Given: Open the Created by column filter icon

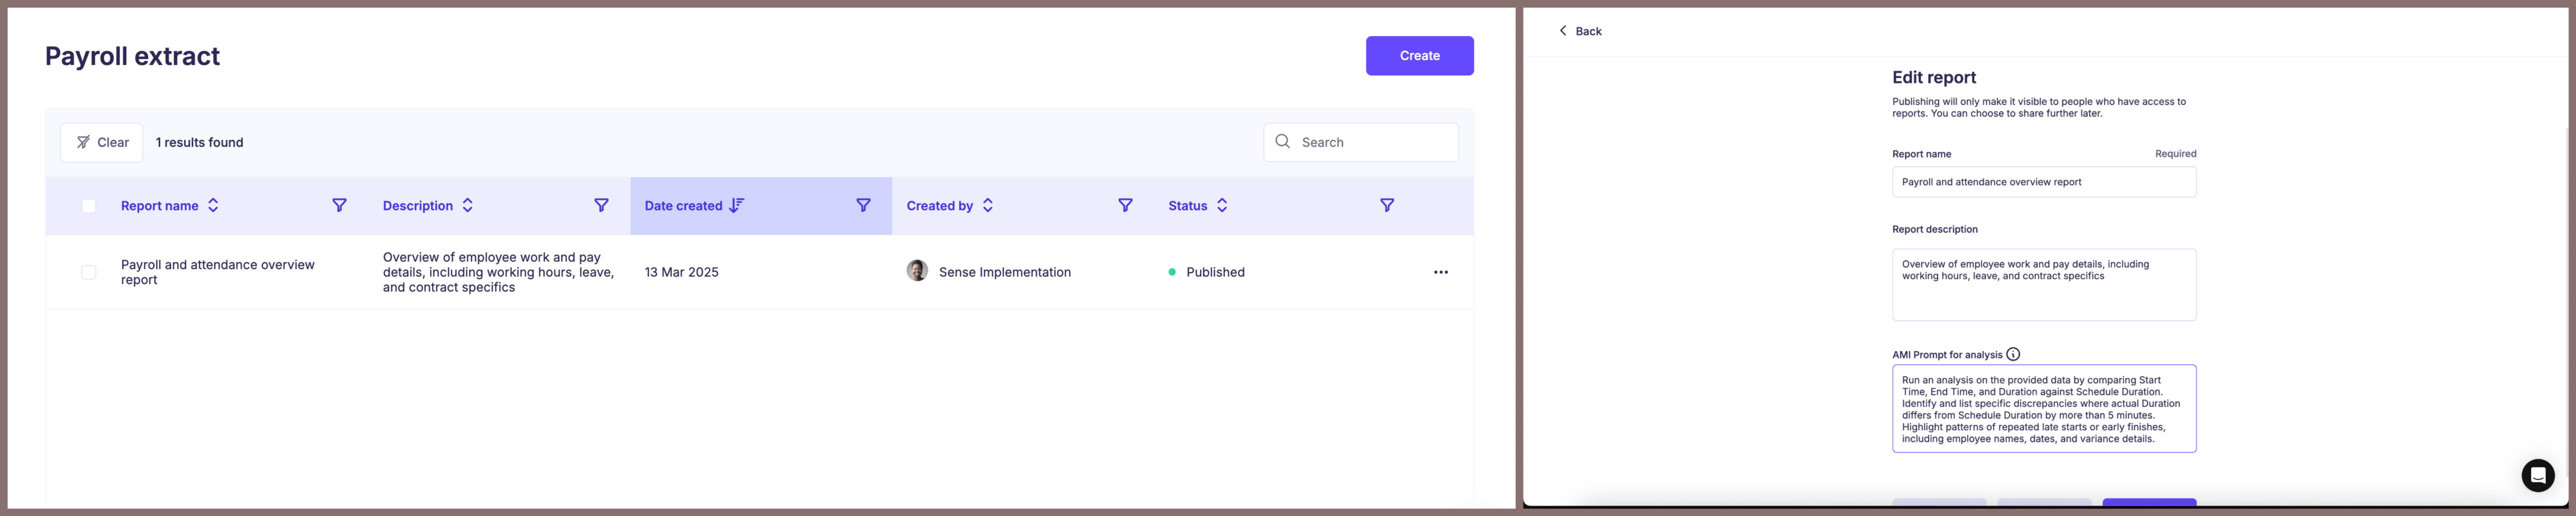Looking at the screenshot, I should [1125, 206].
